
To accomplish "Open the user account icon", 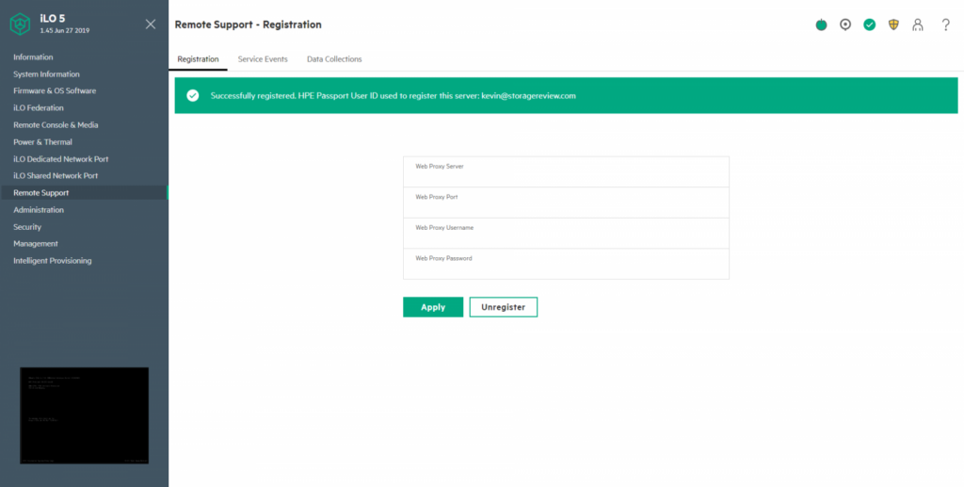I will (x=918, y=24).
